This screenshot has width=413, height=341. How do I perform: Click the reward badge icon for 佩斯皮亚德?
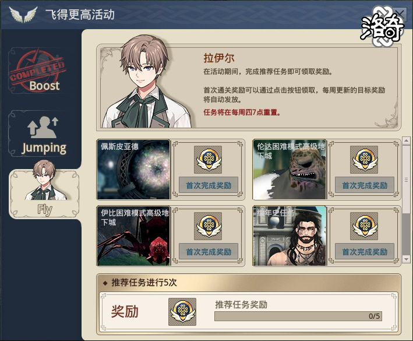208,160
